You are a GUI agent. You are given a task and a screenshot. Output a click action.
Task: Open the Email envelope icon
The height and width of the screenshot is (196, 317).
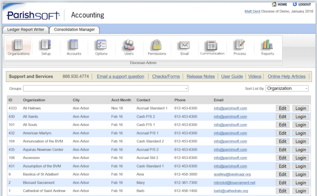tap(184, 47)
